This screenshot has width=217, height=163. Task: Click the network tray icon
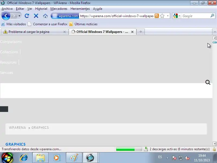(x=181, y=158)
